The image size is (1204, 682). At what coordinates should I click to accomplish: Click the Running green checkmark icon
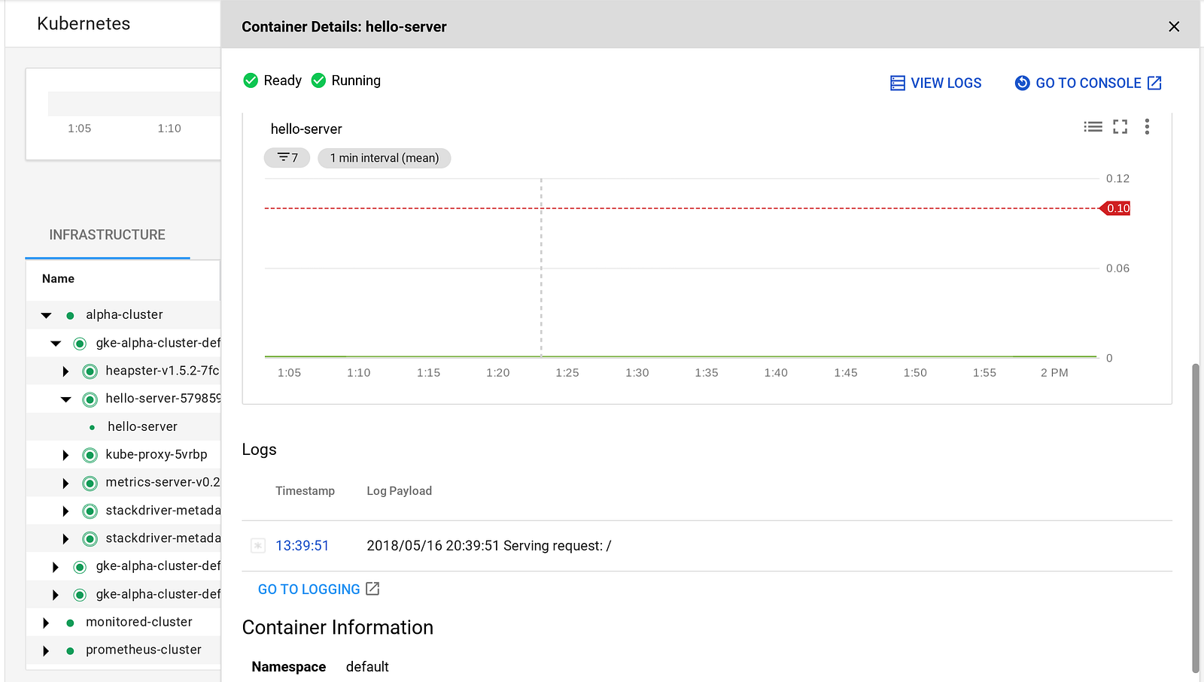click(318, 80)
